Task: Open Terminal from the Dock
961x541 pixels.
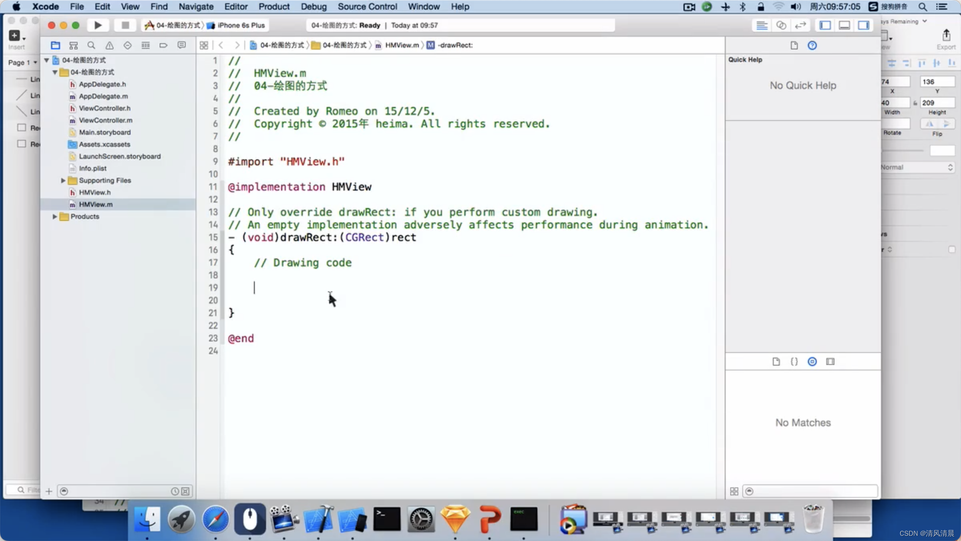Action: [x=386, y=519]
